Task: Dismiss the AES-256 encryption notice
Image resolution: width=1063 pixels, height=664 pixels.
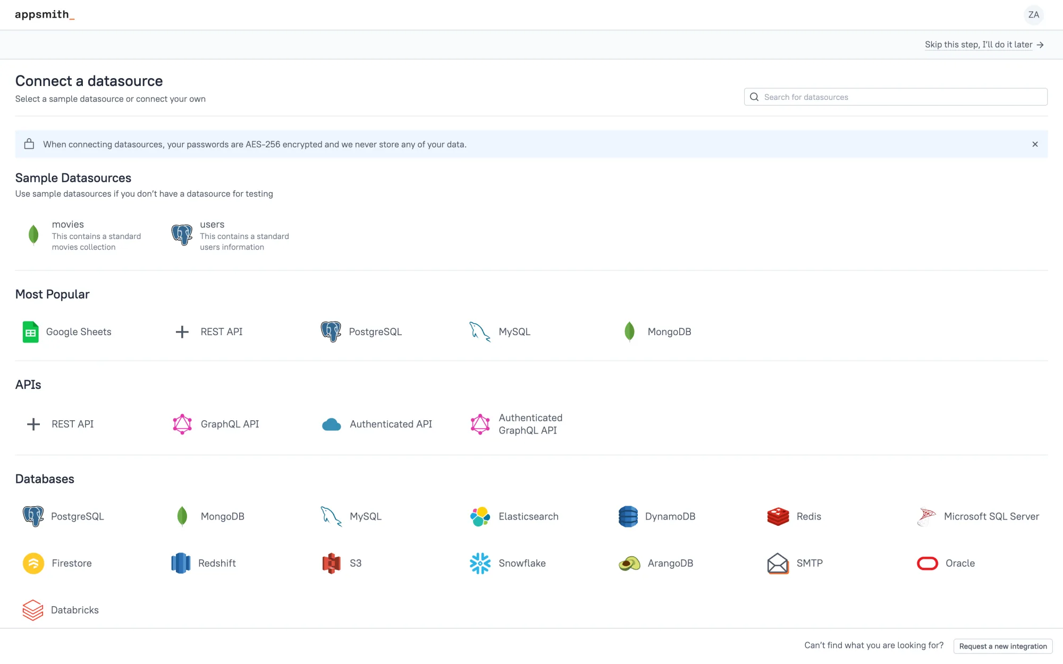Action: coord(1035,144)
